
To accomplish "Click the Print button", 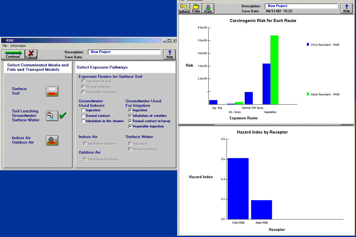I will pyautogui.click(x=208, y=8).
